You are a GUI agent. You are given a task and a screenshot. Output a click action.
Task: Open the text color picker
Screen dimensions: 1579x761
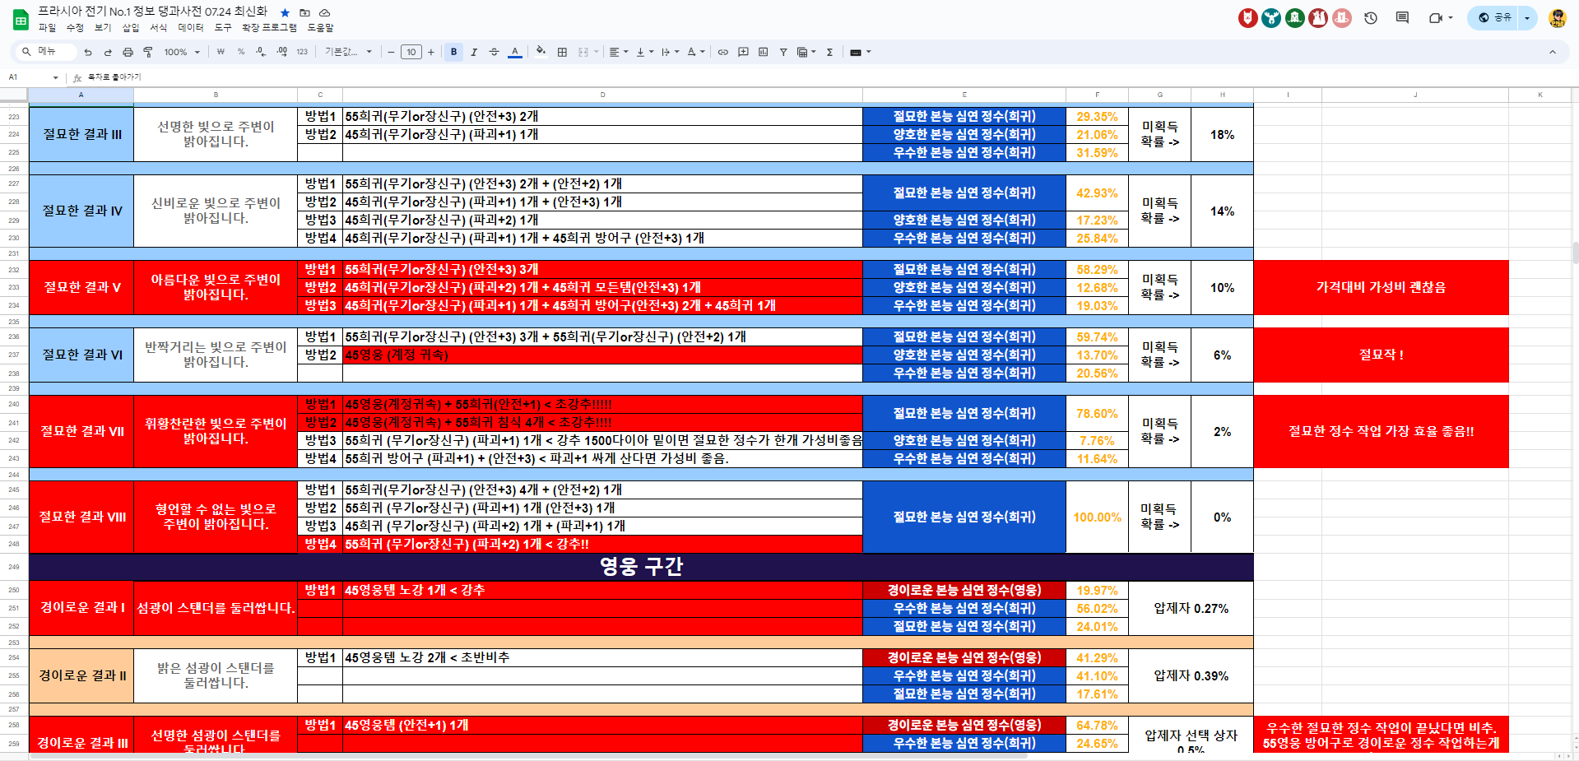pyautogui.click(x=515, y=52)
